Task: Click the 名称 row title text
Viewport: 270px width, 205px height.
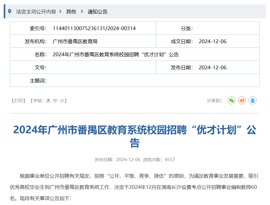Action: point(116,55)
